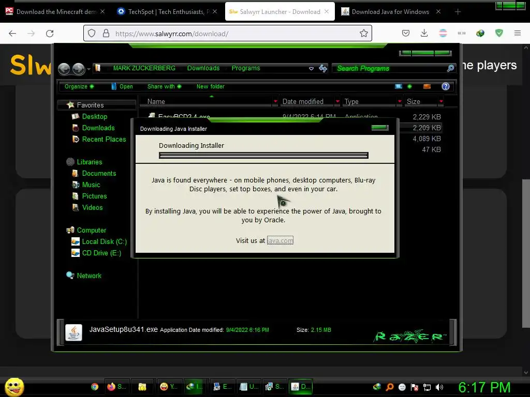Refresh the Explorer folder view
Image resolution: width=530 pixels, height=397 pixels.
323,68
